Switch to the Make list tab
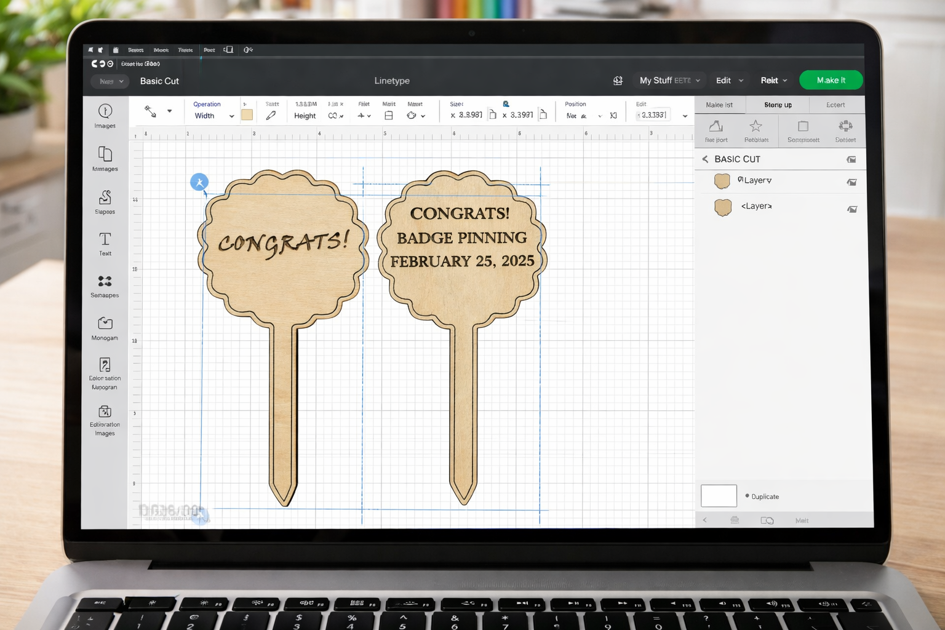 (719, 105)
